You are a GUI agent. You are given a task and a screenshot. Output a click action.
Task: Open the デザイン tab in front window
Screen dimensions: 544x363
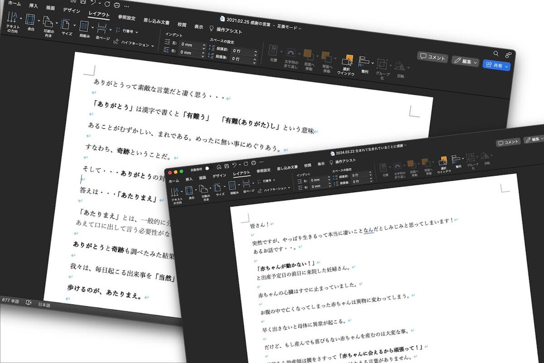(x=219, y=176)
